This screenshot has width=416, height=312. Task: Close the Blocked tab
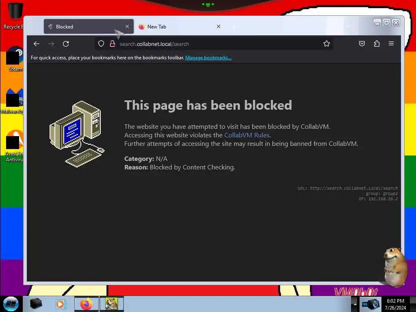click(x=127, y=26)
